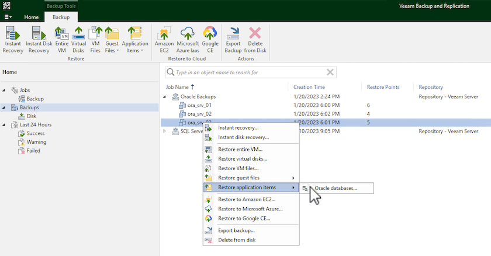Open Virtual Disks restore tool
This screenshot has width=491, height=256.
78,40
